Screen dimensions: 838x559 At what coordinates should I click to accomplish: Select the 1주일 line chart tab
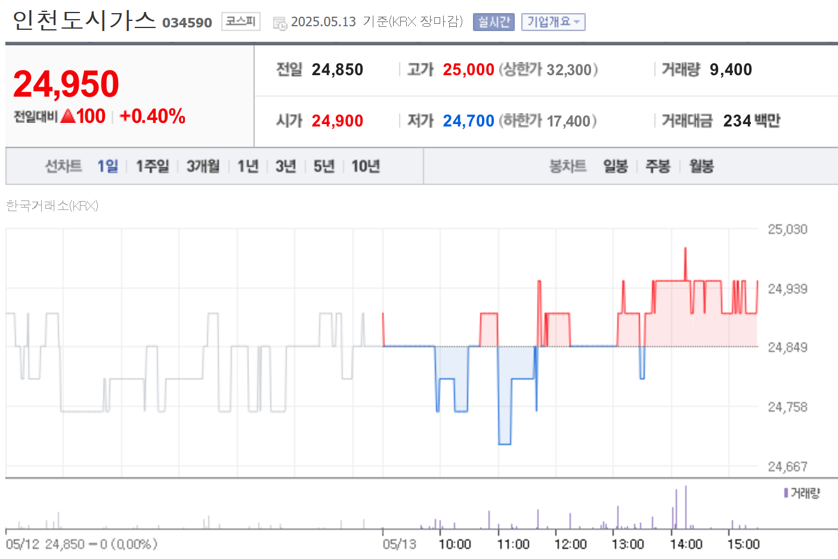[153, 166]
